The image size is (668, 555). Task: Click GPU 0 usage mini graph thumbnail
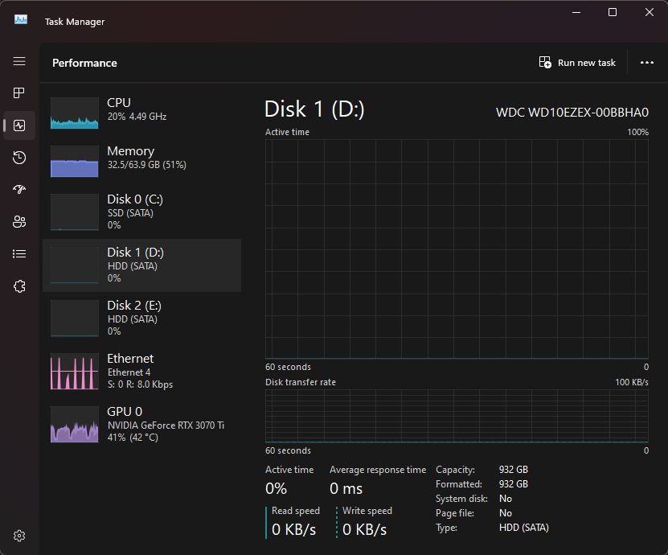click(x=75, y=424)
